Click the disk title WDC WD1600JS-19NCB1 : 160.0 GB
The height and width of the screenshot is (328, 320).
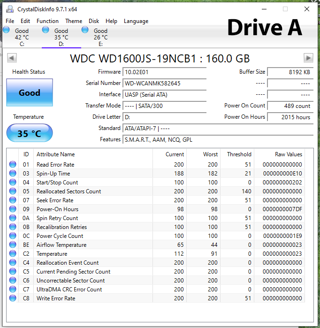[160, 58]
